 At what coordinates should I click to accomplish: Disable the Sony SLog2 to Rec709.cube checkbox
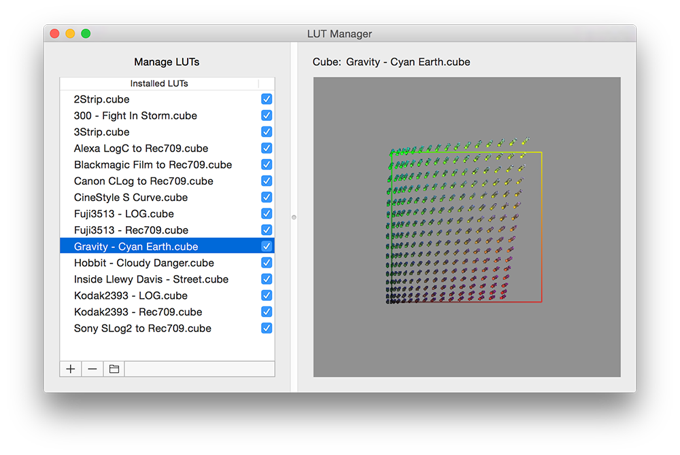267,328
